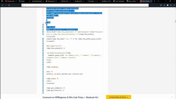Click the lock icon in the address bar

[x=26, y=5]
